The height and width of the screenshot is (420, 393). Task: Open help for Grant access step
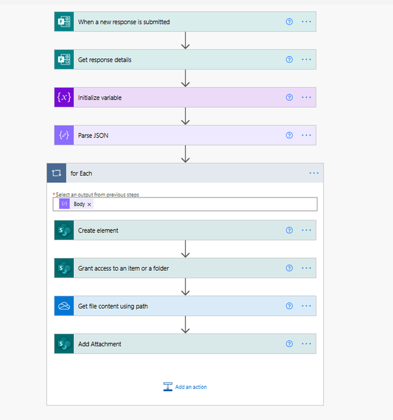click(x=289, y=268)
